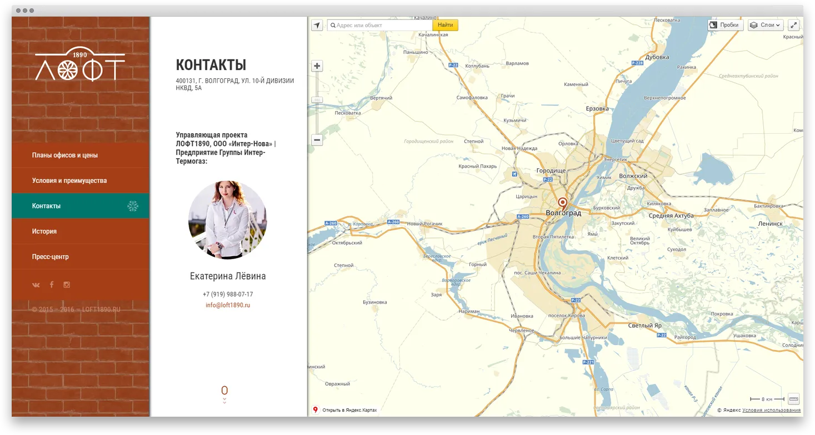Click the magnifier icon in the search box
This screenshot has height=435, width=815.
tap(333, 25)
